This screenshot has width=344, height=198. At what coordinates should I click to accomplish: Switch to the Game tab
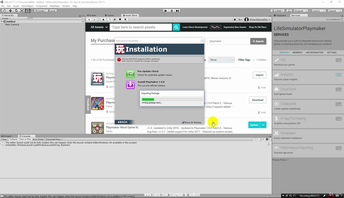[109, 15]
